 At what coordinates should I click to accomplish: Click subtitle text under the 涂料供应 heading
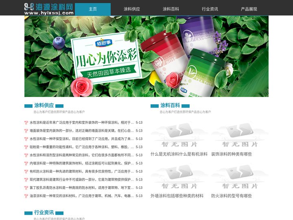pos(59,112)
